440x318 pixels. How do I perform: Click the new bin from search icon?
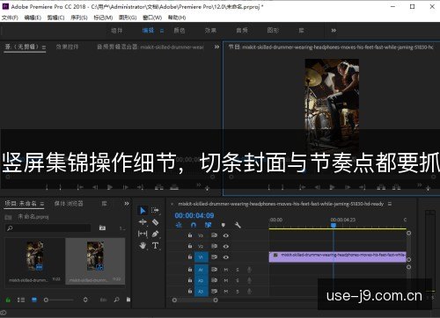pyautogui.click(x=102, y=228)
